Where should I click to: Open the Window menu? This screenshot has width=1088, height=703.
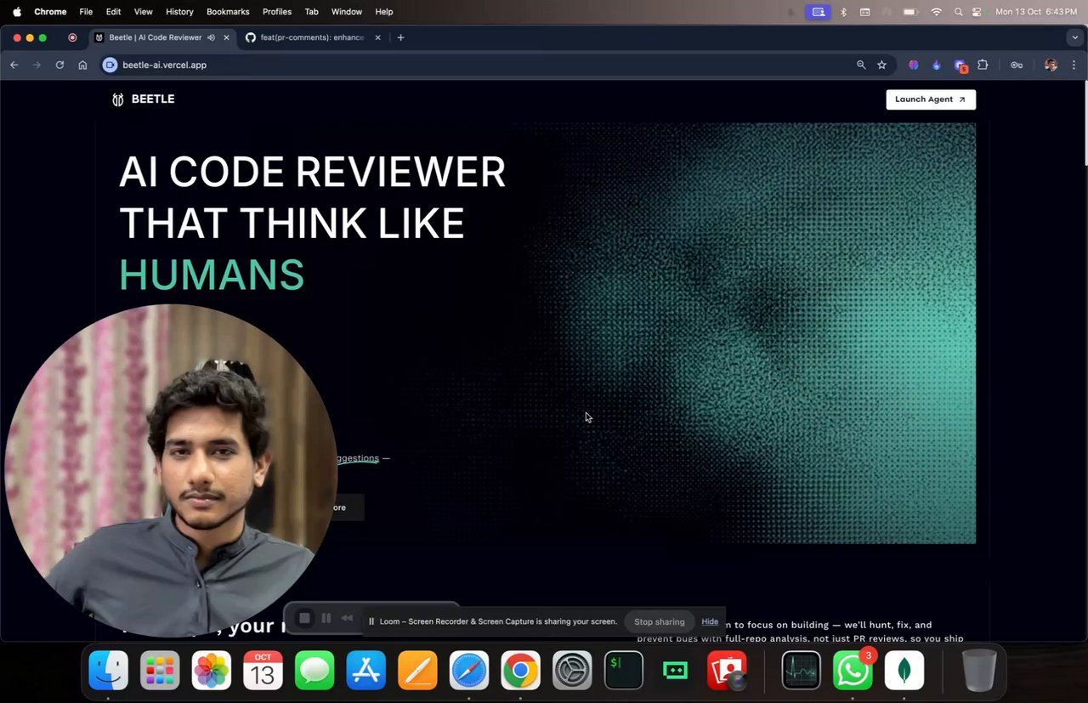coord(346,12)
